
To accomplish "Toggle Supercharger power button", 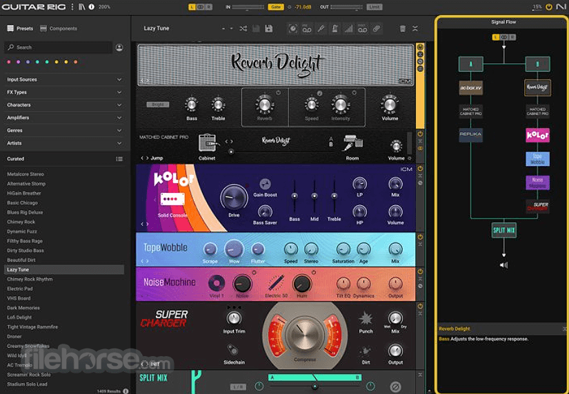I will pyautogui.click(x=420, y=307).
